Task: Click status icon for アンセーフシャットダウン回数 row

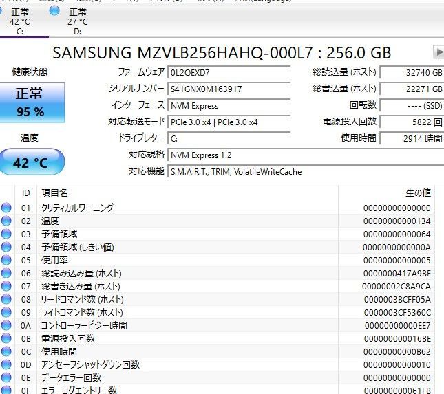Action: (6, 364)
